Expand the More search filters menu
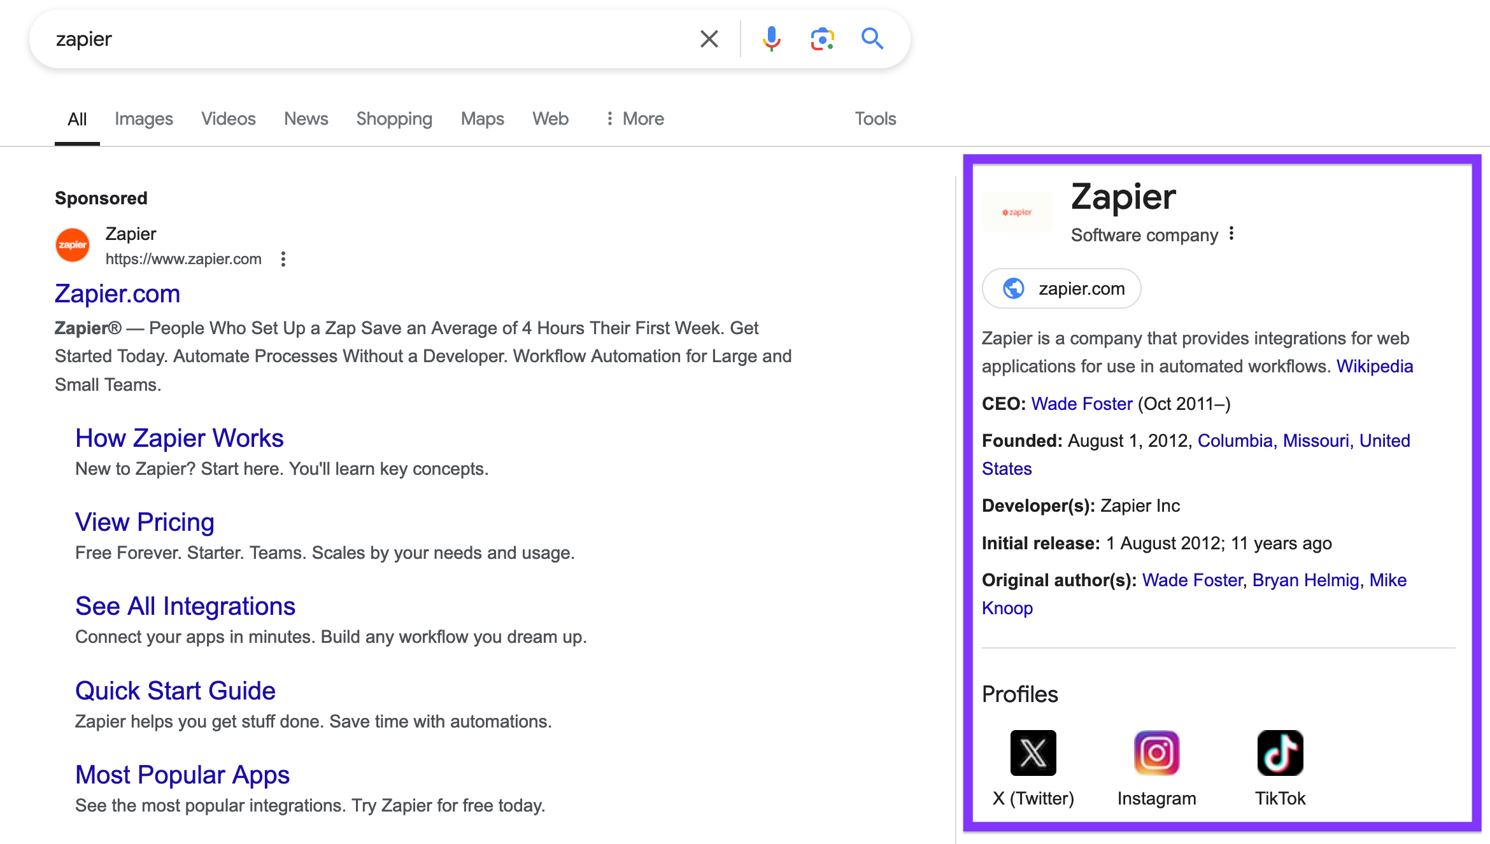1490x844 pixels. 634,119
